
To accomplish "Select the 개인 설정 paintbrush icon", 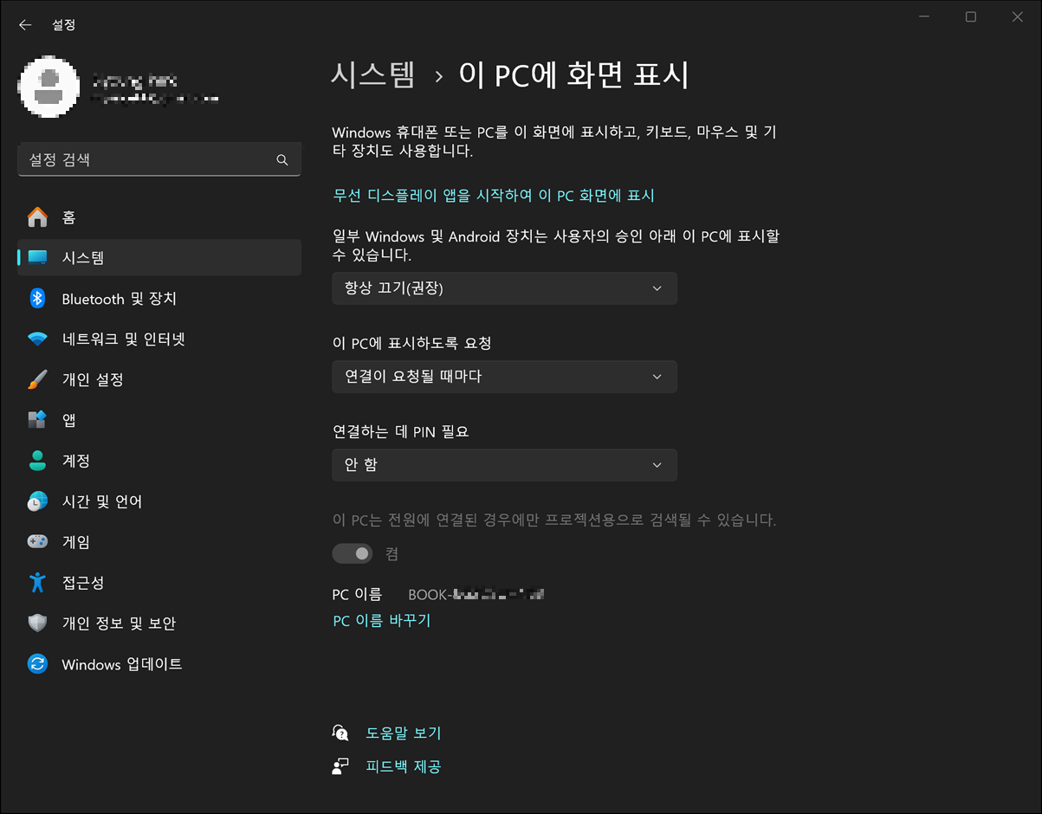I will [x=37, y=380].
